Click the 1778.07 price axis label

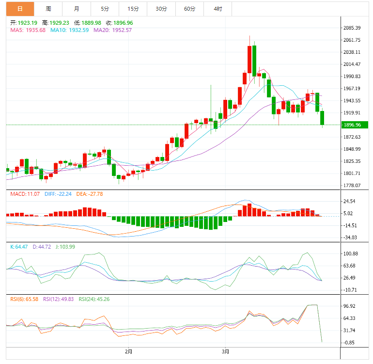coord(352,186)
